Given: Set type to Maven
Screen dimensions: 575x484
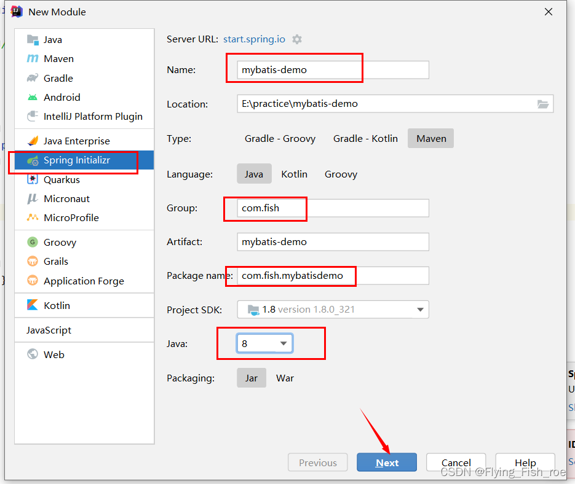Looking at the screenshot, I should (431, 138).
